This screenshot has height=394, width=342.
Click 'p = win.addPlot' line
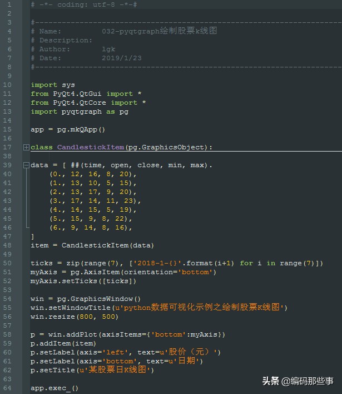pyautogui.click(x=128, y=334)
